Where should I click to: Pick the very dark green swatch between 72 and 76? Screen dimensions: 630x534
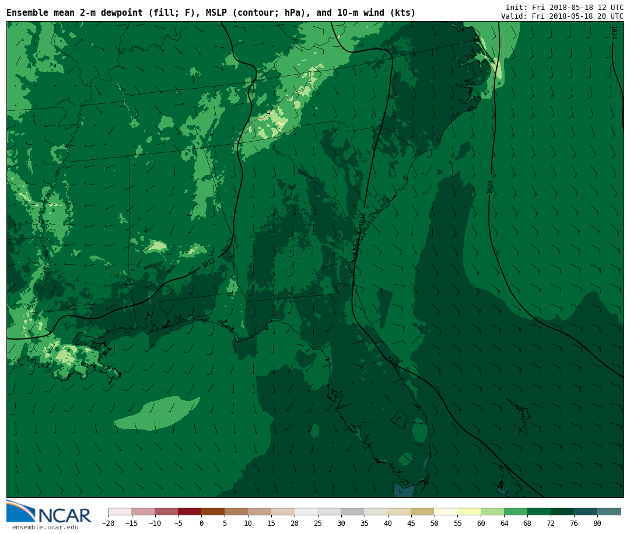coord(563,512)
